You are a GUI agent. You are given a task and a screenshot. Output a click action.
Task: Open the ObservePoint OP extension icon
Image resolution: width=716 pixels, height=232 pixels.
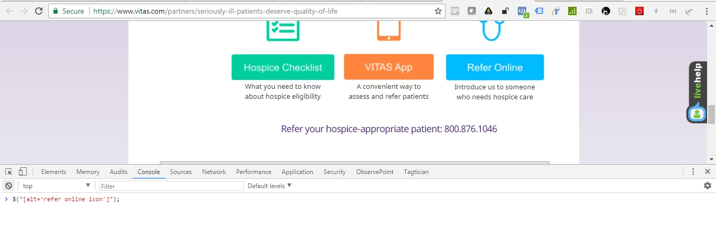(455, 10)
